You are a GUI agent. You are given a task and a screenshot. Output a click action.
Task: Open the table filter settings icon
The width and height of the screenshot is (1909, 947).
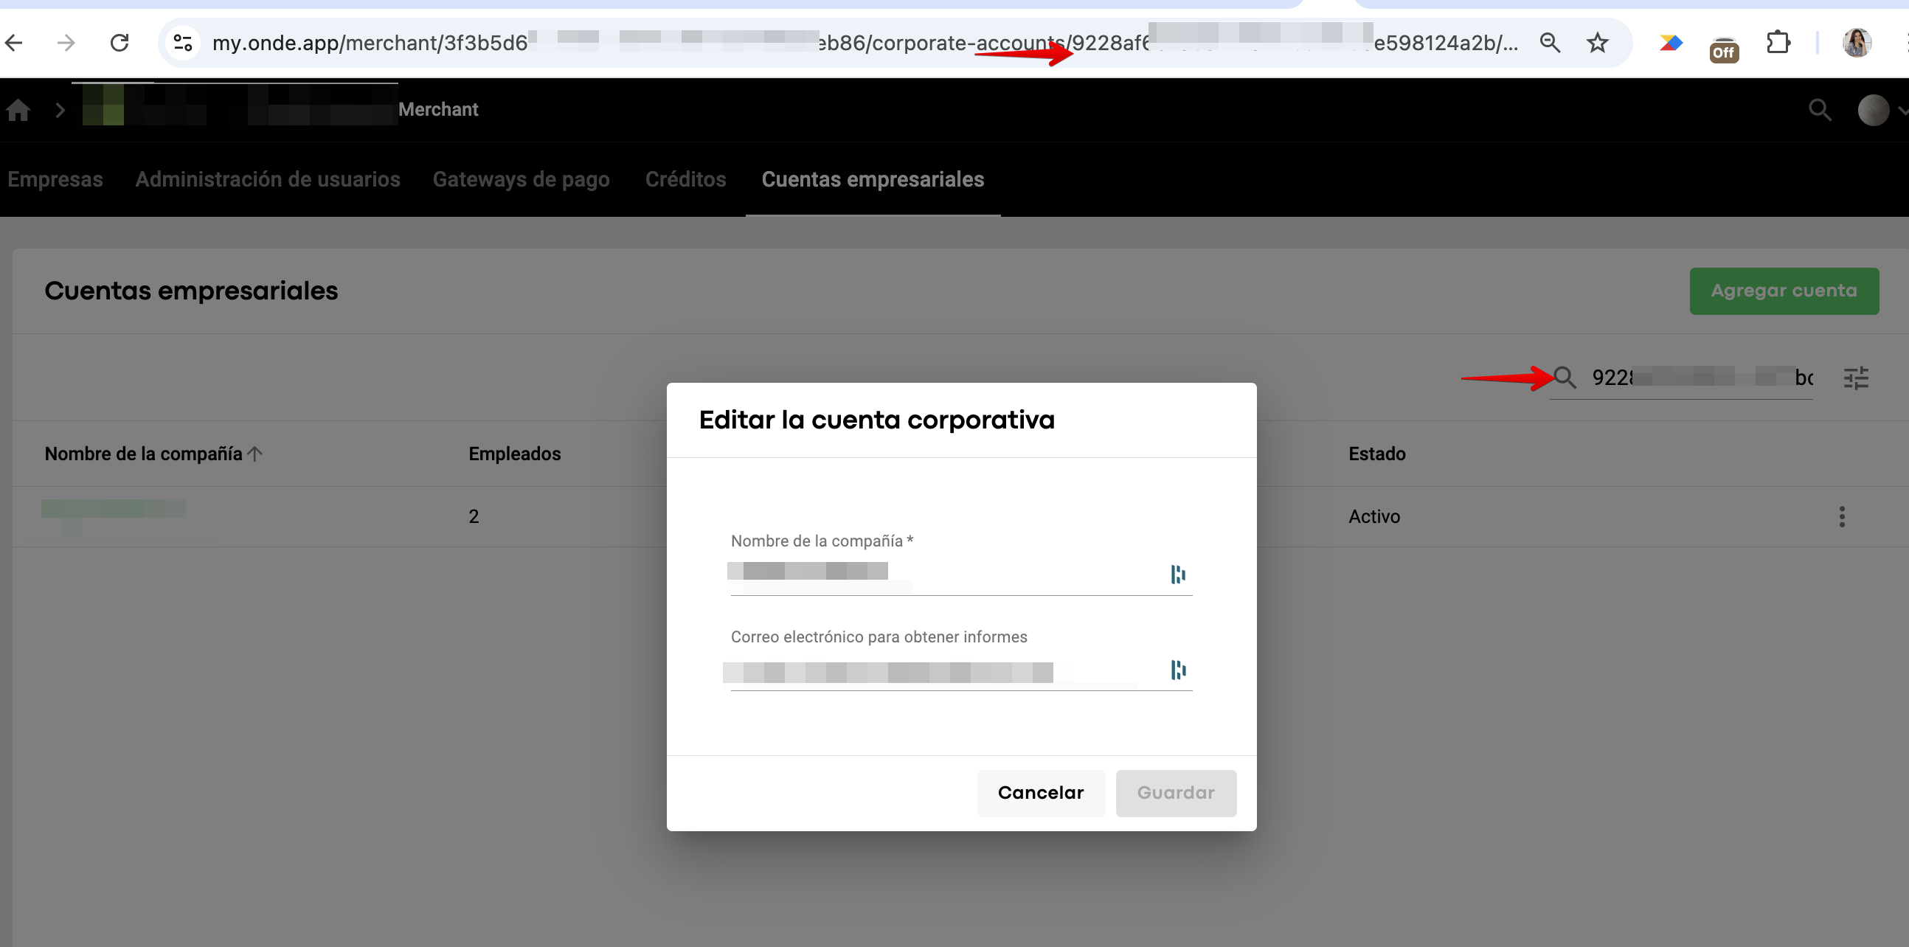click(1856, 378)
